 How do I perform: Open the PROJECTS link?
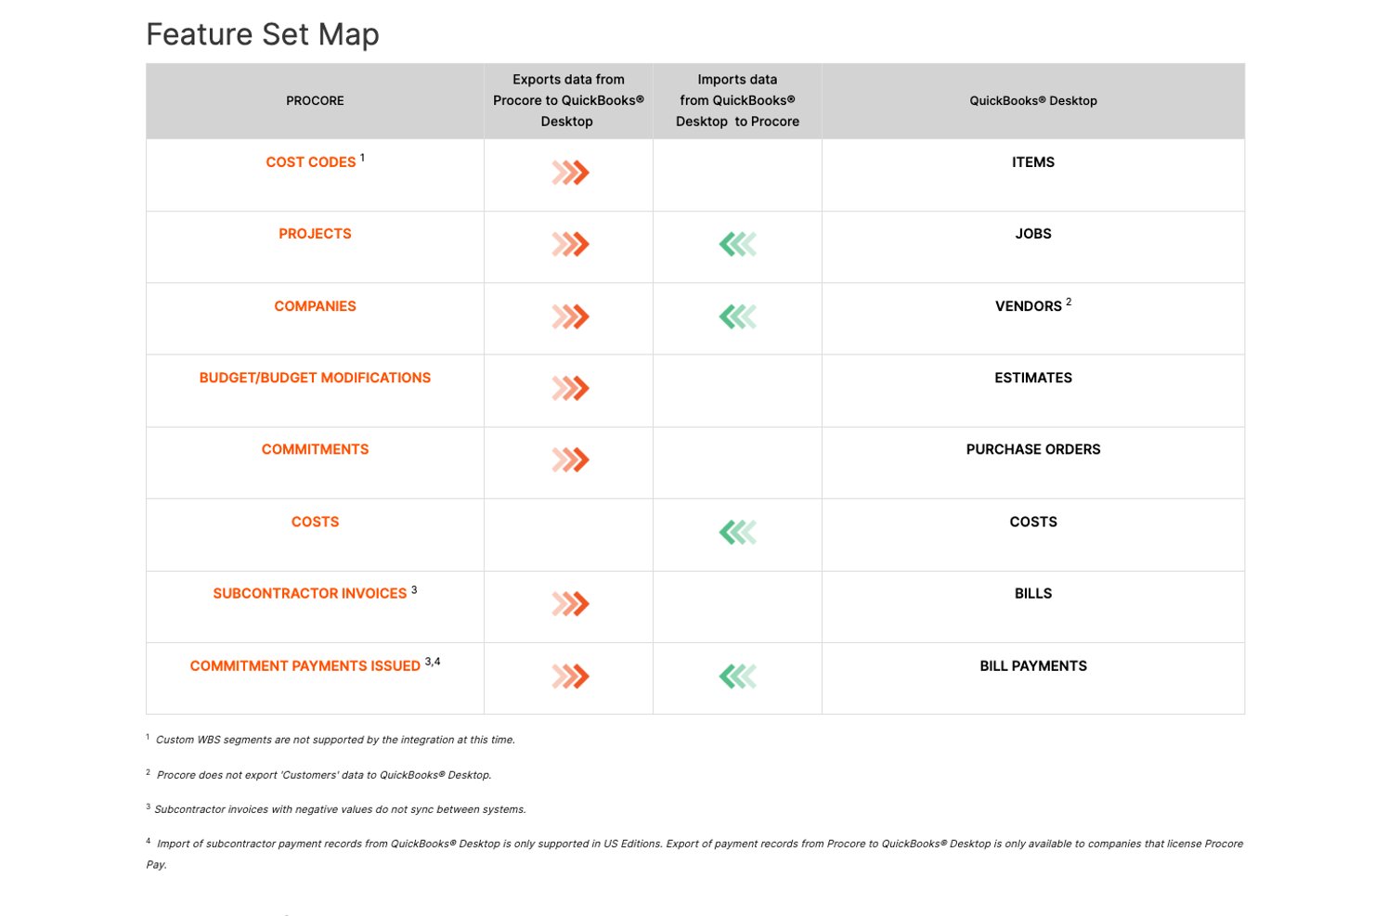[315, 234]
